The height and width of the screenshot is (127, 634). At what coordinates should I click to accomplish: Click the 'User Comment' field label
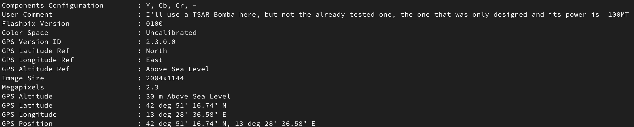27,15
